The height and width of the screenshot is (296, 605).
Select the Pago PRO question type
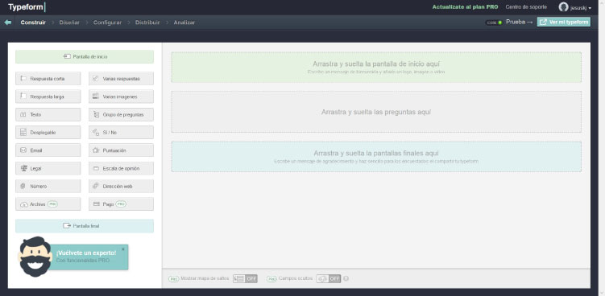[x=121, y=204]
